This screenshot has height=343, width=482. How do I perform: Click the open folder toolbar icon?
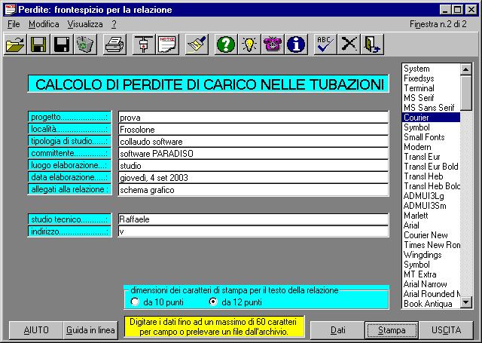[x=15, y=44]
